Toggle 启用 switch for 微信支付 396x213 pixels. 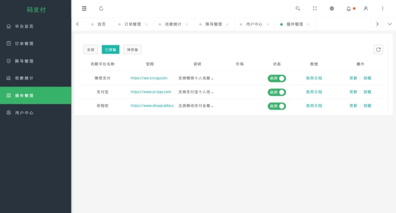(277, 78)
